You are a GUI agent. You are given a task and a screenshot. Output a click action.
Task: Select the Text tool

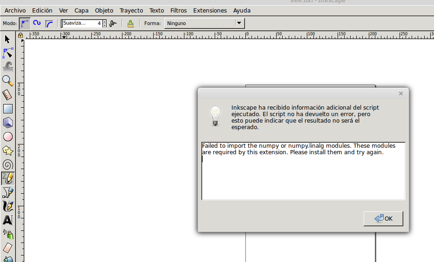(7, 220)
